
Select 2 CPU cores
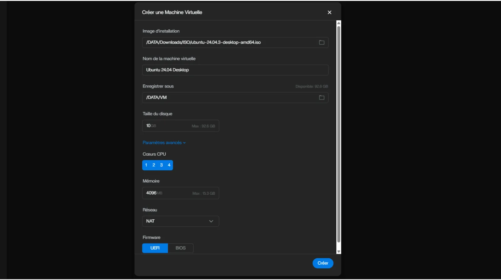point(154,165)
